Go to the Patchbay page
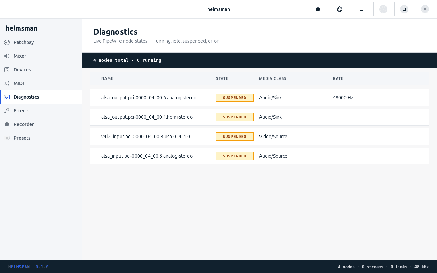Viewport: 437px width, 273px height. (x=41, y=42)
